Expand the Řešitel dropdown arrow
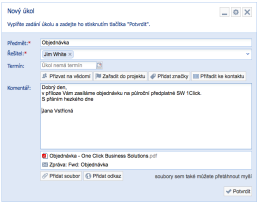This screenshot has height=204, width=259. (247, 54)
